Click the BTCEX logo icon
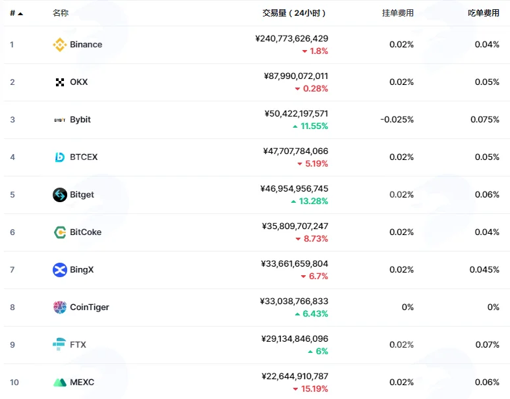The width and height of the screenshot is (510, 399). (x=60, y=157)
